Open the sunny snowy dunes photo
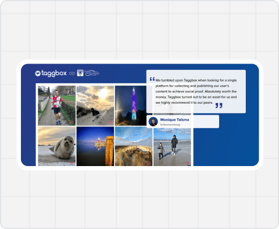The height and width of the screenshot is (229, 279). coord(95,105)
